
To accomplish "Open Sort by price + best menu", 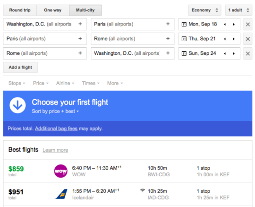I will tap(55, 112).
